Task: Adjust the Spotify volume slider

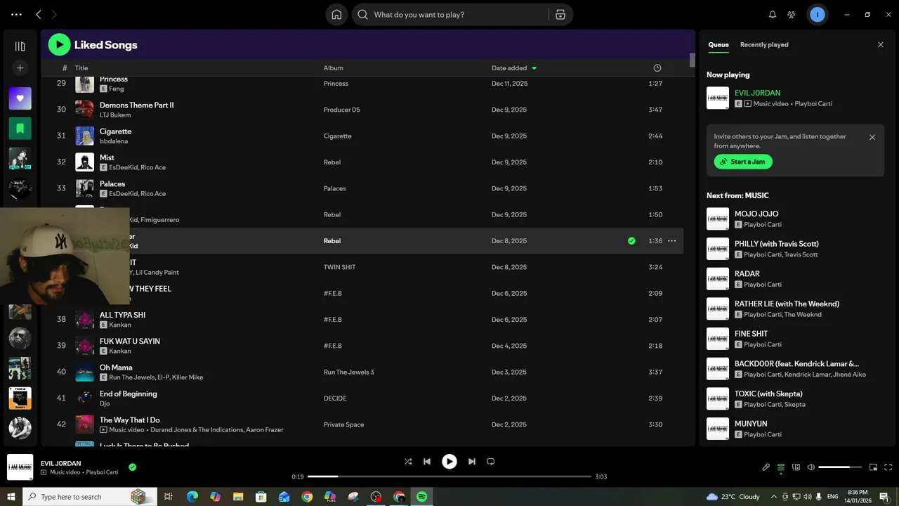Action: click(x=839, y=467)
